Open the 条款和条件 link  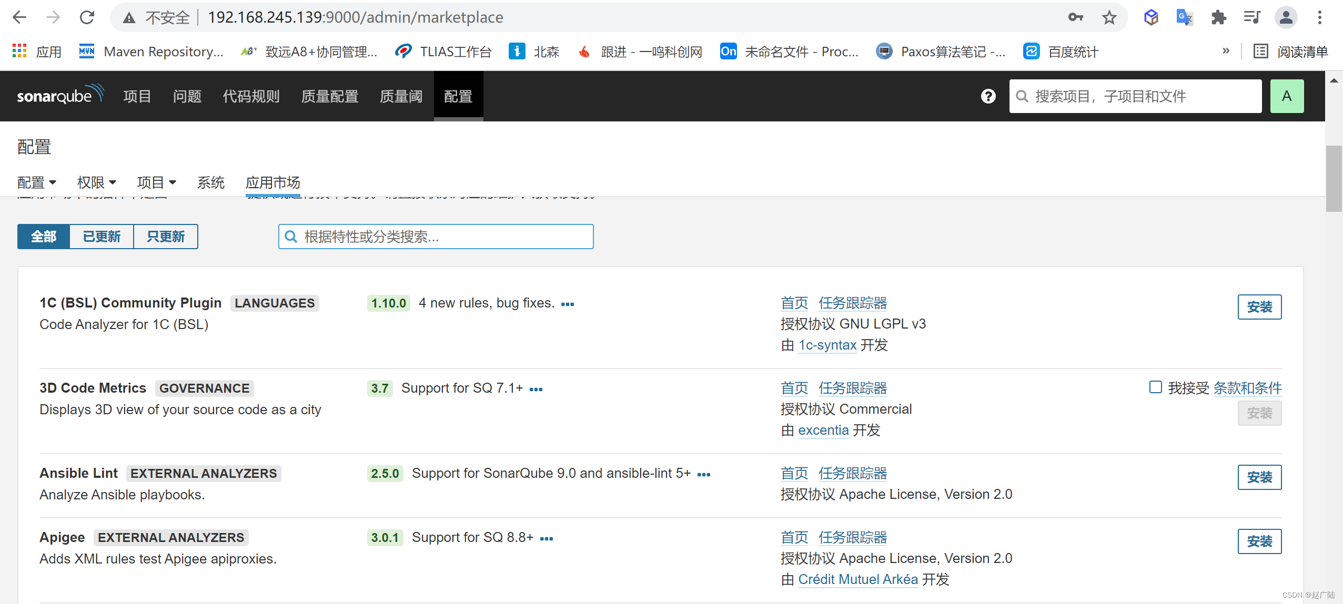tap(1247, 388)
